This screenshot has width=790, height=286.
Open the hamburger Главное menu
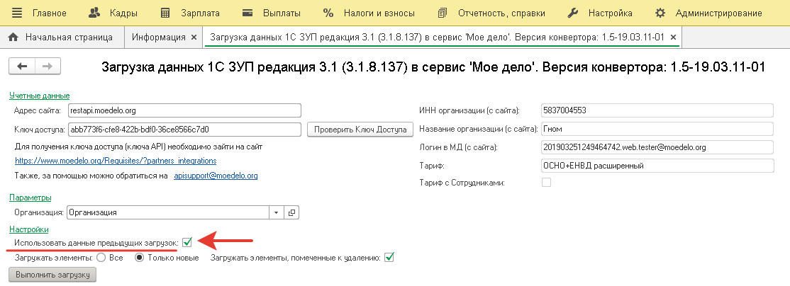(x=18, y=13)
